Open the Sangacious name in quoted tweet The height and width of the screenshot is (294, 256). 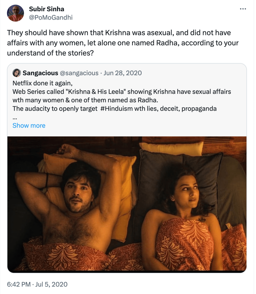[40, 73]
